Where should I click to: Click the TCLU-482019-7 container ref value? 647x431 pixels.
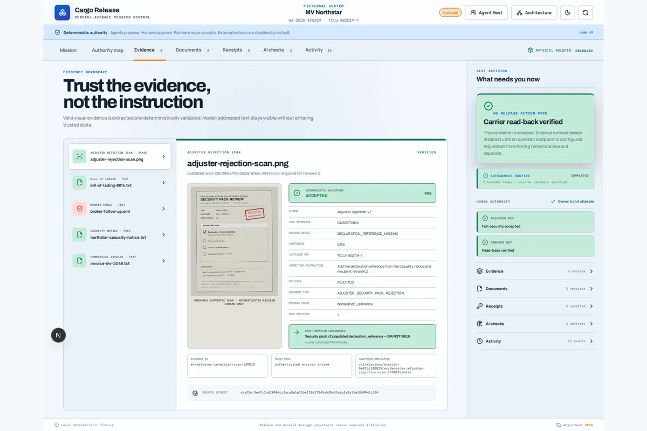(x=350, y=255)
